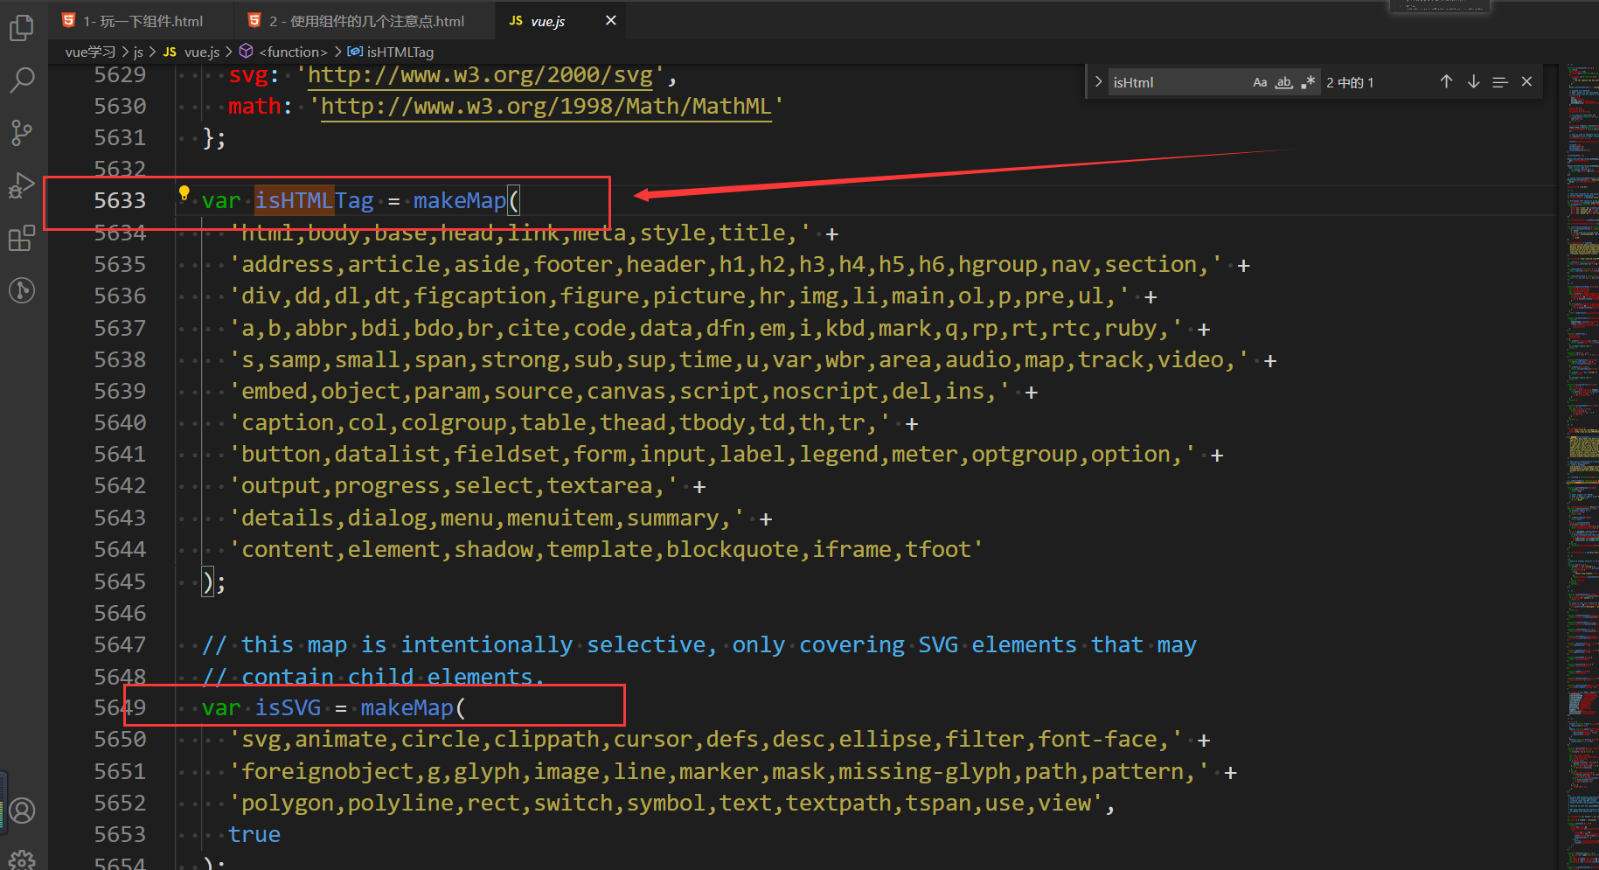Open vue.js breadcrumb file dropdown
1599x870 pixels.
(191, 52)
